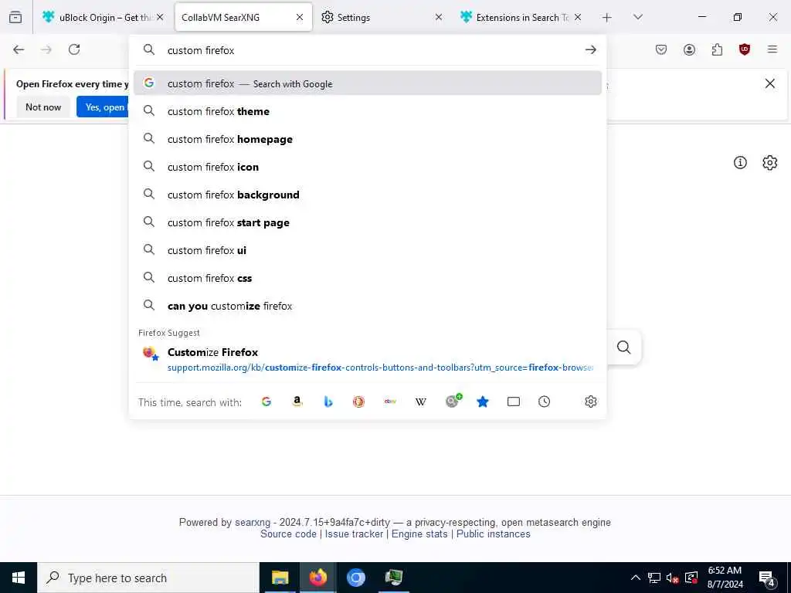Submit the URL with the go arrow
Image resolution: width=791 pixels, height=593 pixels.
pyautogui.click(x=591, y=49)
